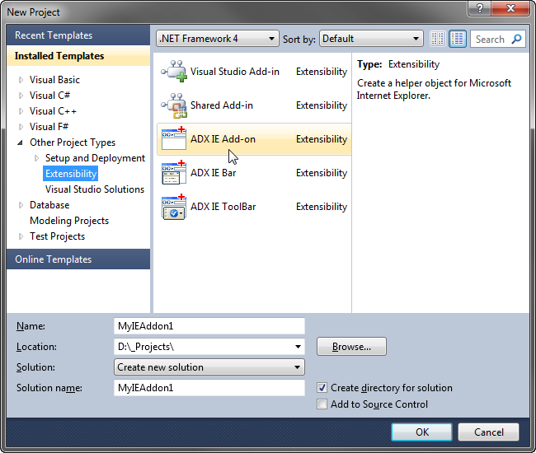
Task: Click 'ADX IE ToolBar' template name
Action: click(x=223, y=207)
